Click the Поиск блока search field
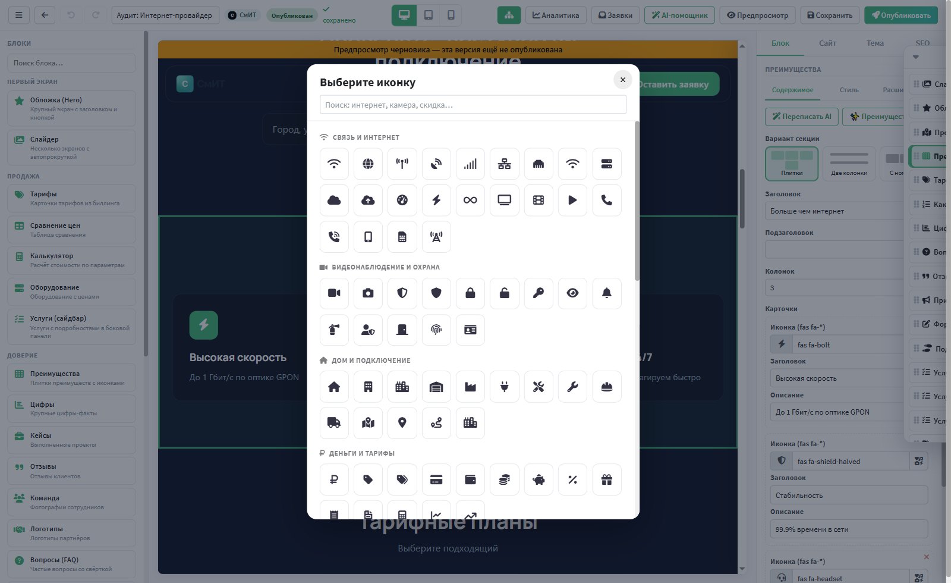This screenshot has height=583, width=951. coord(71,63)
